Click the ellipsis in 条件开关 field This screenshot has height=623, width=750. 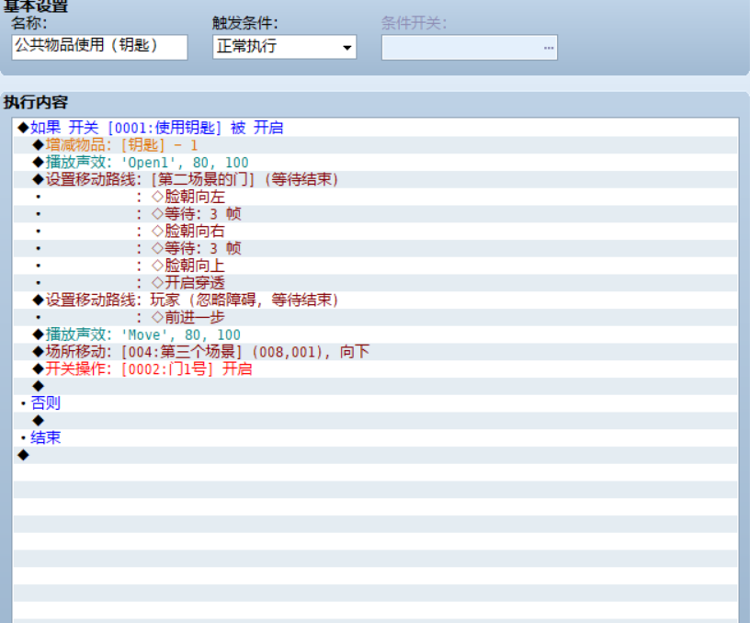click(x=548, y=48)
